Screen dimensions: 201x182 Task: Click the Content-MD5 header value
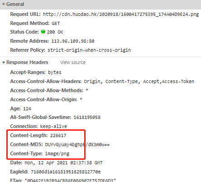[x=77, y=145]
